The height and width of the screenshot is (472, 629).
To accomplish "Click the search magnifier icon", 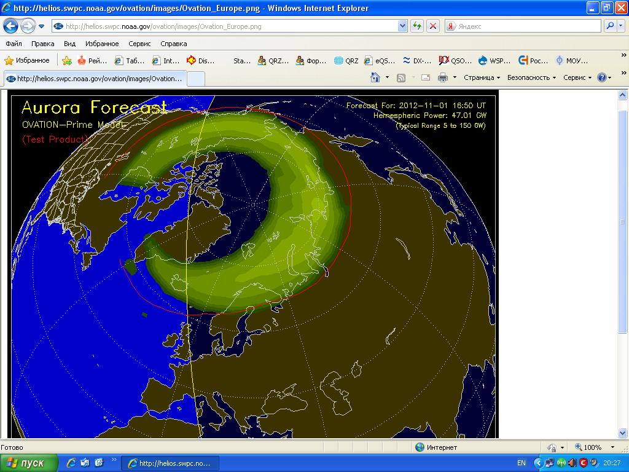I will point(610,26).
